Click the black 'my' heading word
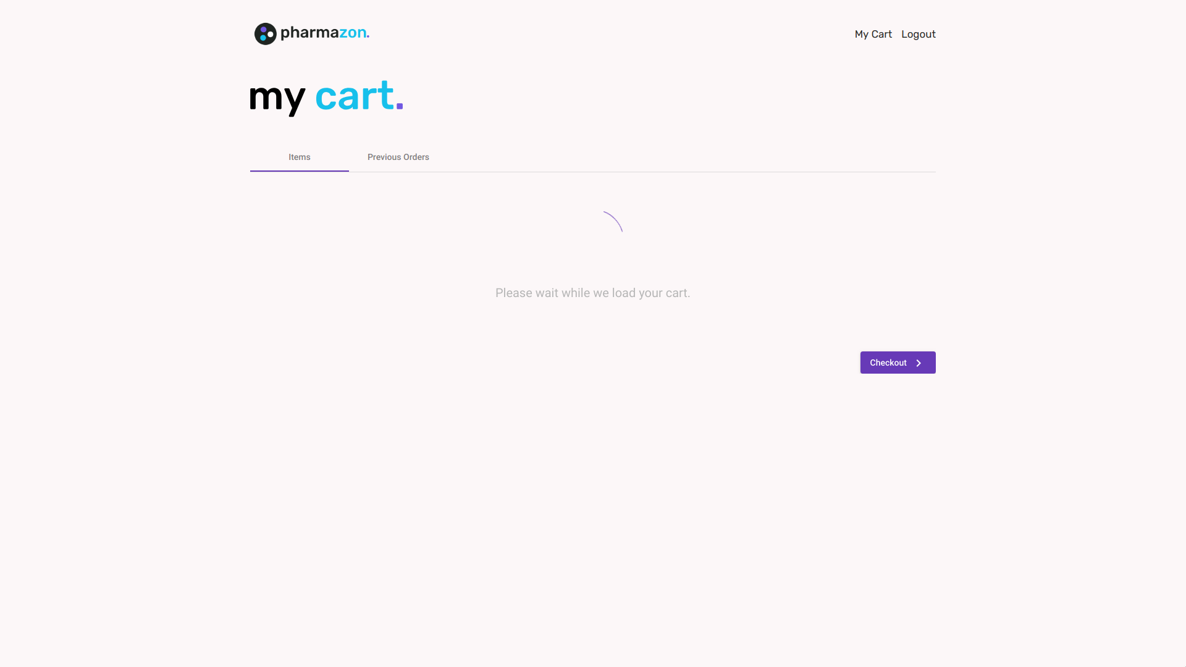Viewport: 1186px width, 667px height. click(277, 98)
